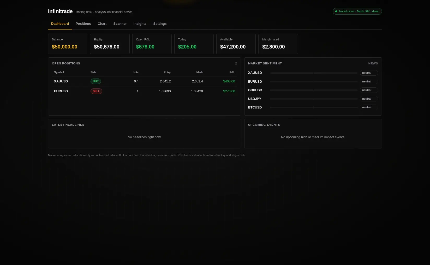The image size is (430, 265).
Task: Switch to the Positions tab
Action: 83,24
